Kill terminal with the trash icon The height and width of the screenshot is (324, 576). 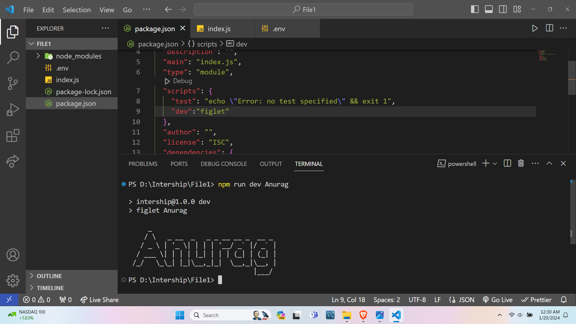(521, 163)
